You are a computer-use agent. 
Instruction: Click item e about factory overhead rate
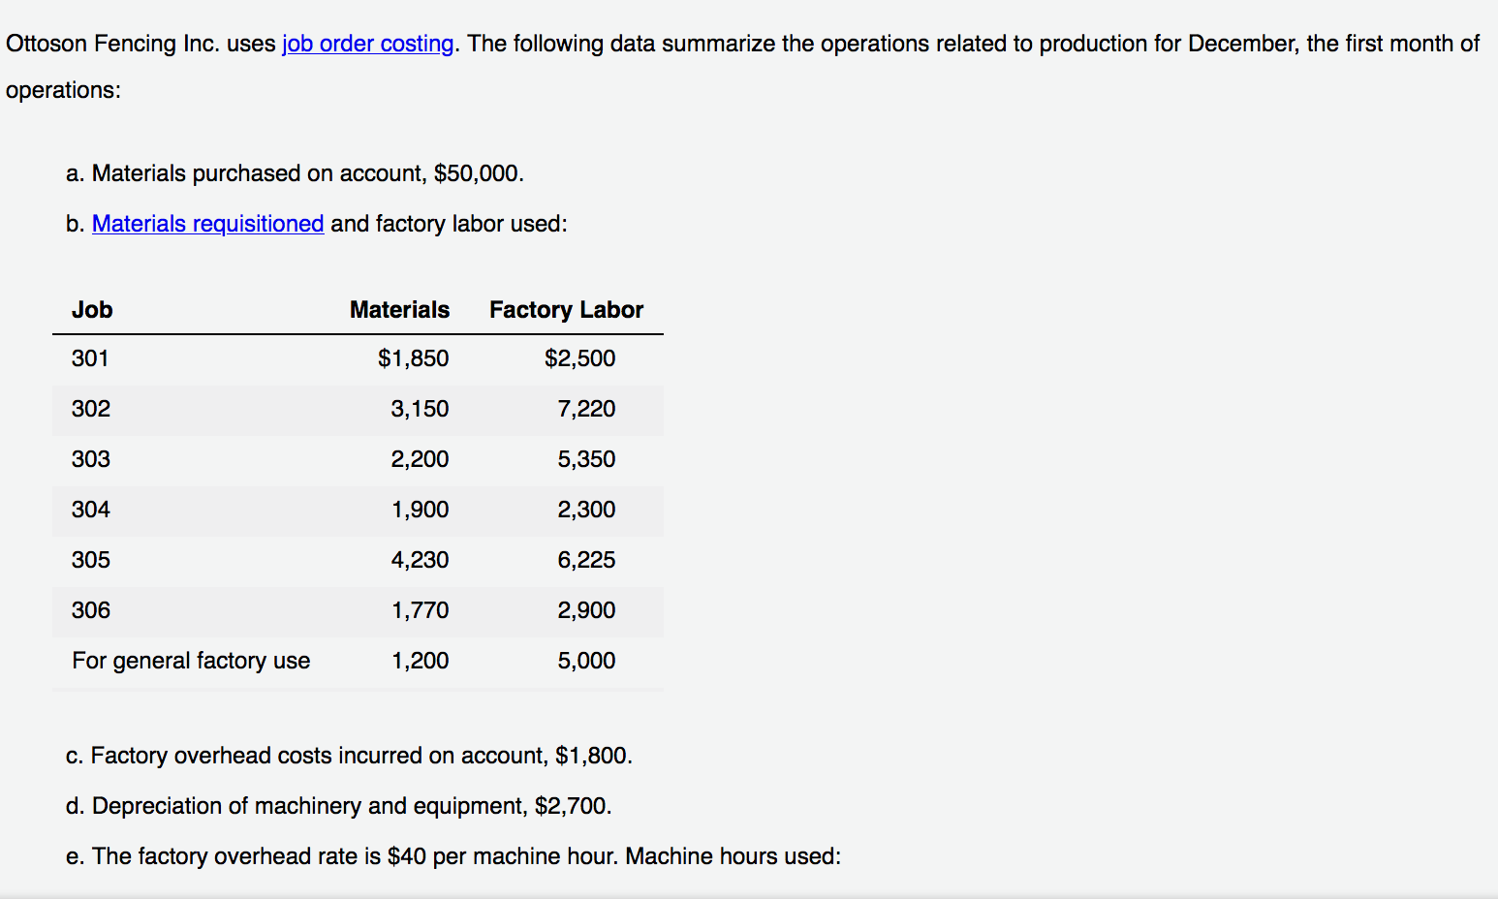point(453,856)
